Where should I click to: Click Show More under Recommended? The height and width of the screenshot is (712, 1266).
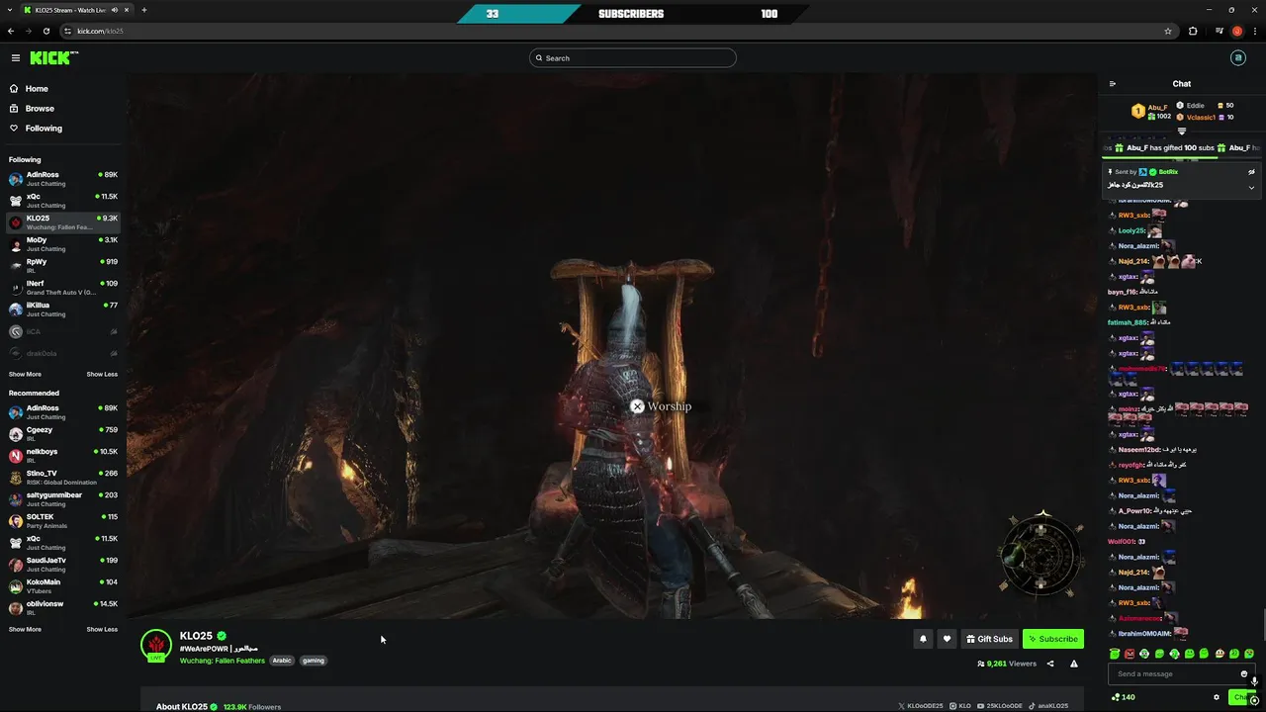[x=25, y=630]
